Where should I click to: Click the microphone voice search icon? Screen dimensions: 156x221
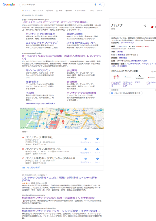95,5
